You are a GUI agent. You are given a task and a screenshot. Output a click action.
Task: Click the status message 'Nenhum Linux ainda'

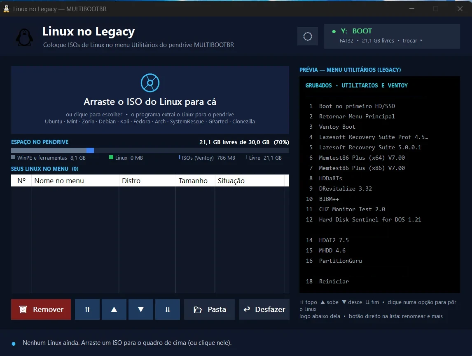(x=127, y=343)
